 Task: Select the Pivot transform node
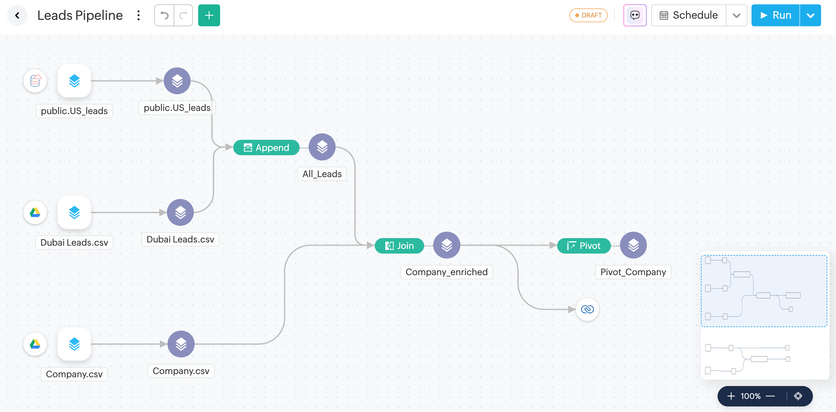coord(583,246)
